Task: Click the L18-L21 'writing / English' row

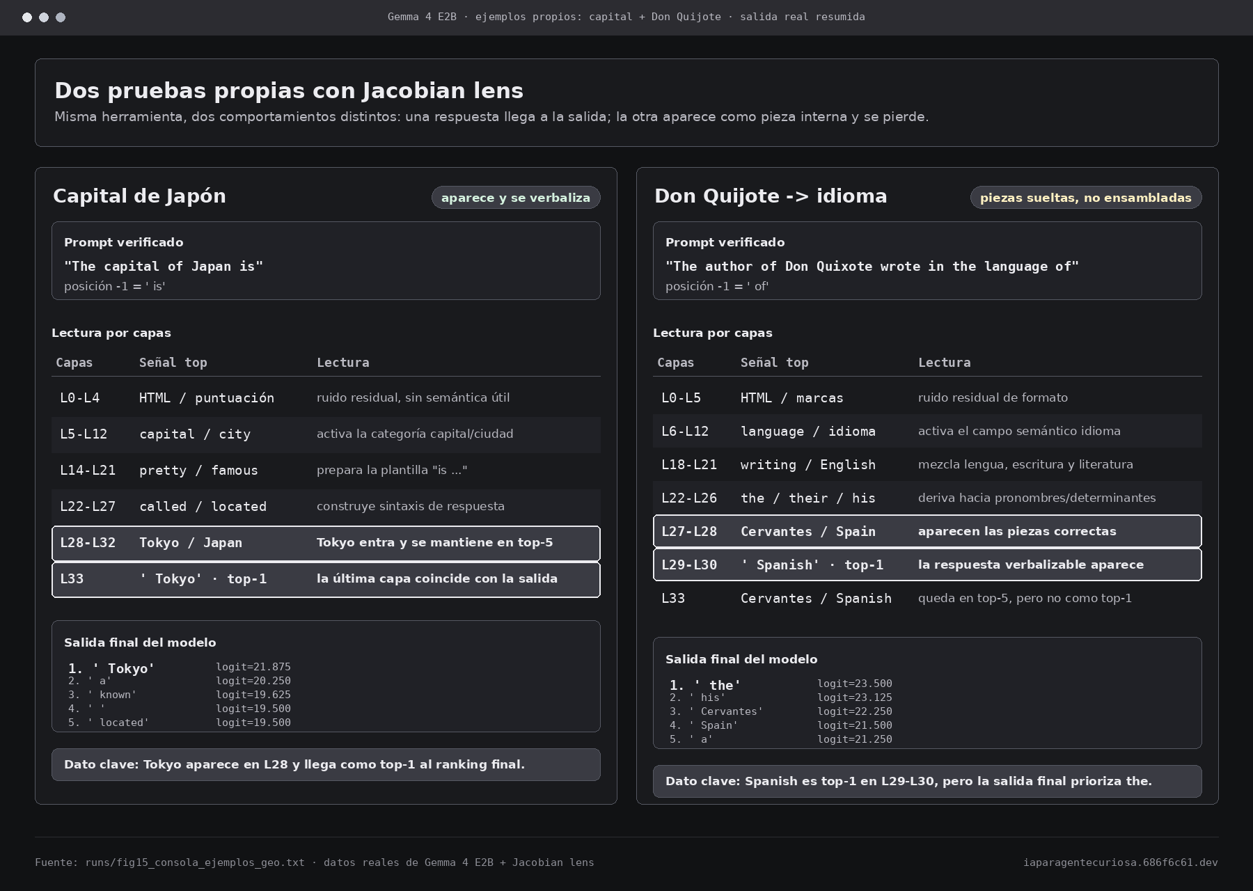Action: tap(927, 464)
